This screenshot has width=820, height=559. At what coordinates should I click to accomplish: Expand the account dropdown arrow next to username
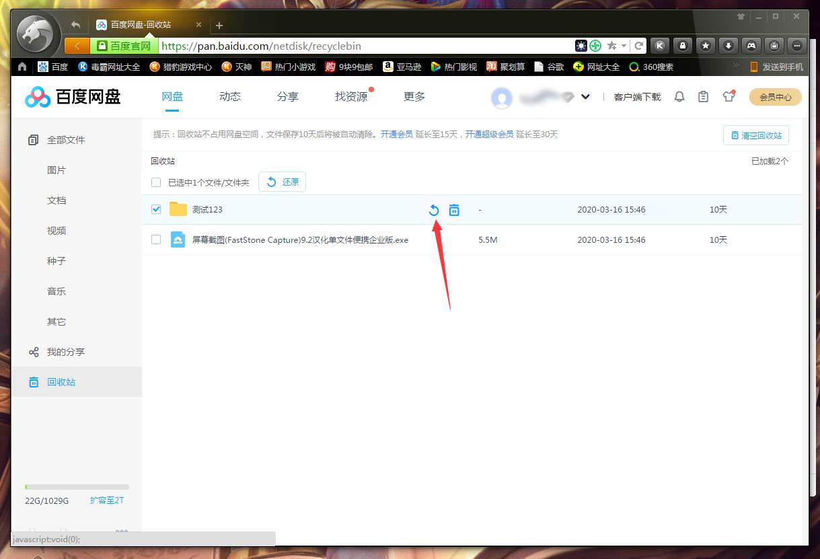click(585, 96)
